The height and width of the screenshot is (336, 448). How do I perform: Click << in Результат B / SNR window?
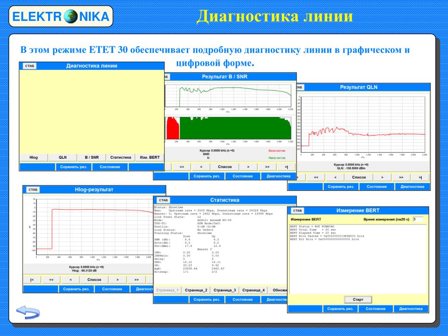[182, 167]
